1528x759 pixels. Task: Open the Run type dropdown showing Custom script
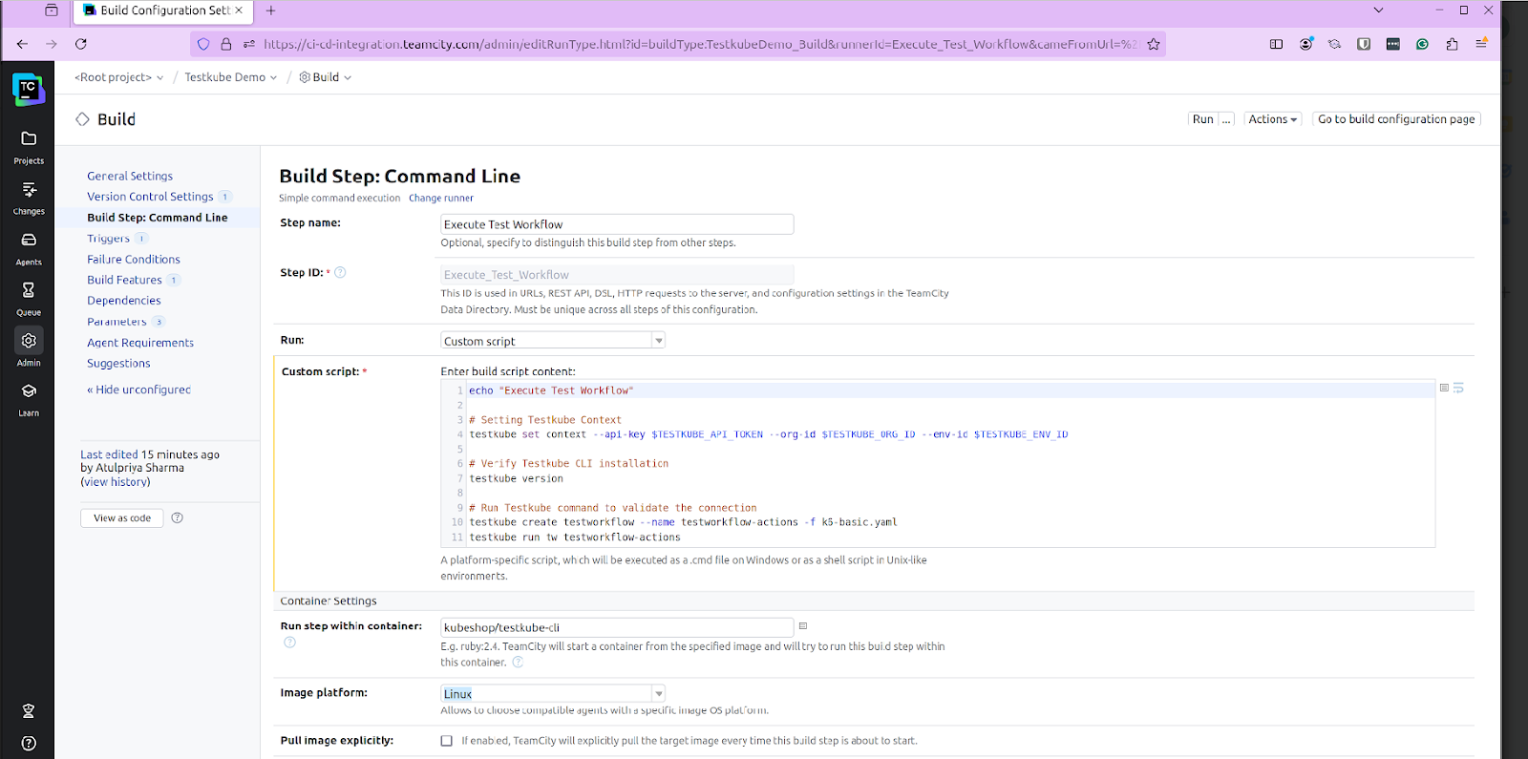[553, 341]
